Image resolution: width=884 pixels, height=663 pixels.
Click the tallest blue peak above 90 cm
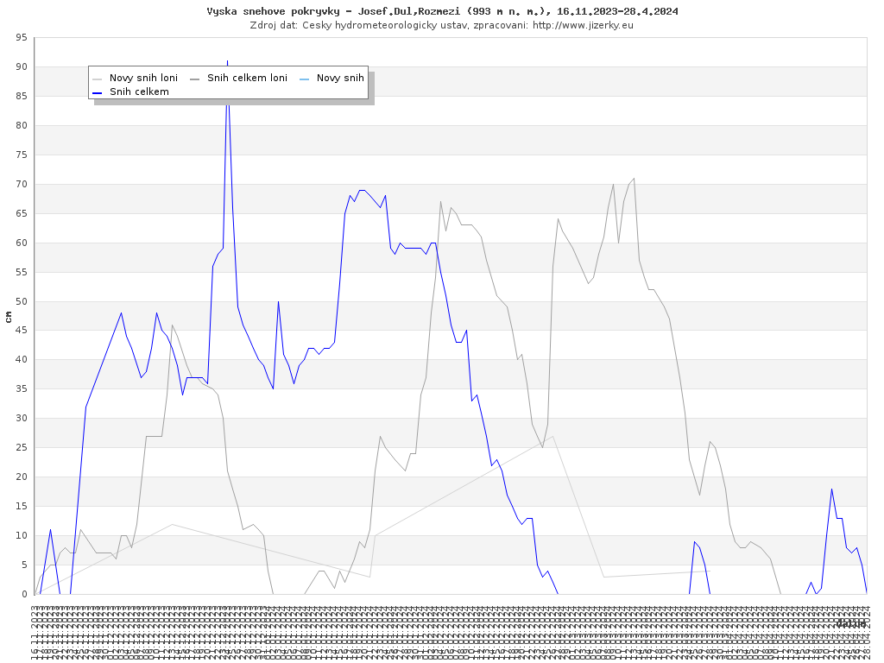tap(227, 63)
